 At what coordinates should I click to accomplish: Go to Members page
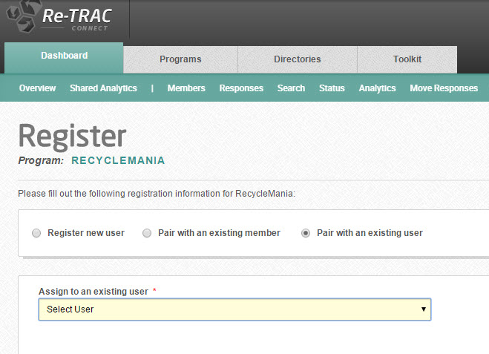(186, 88)
